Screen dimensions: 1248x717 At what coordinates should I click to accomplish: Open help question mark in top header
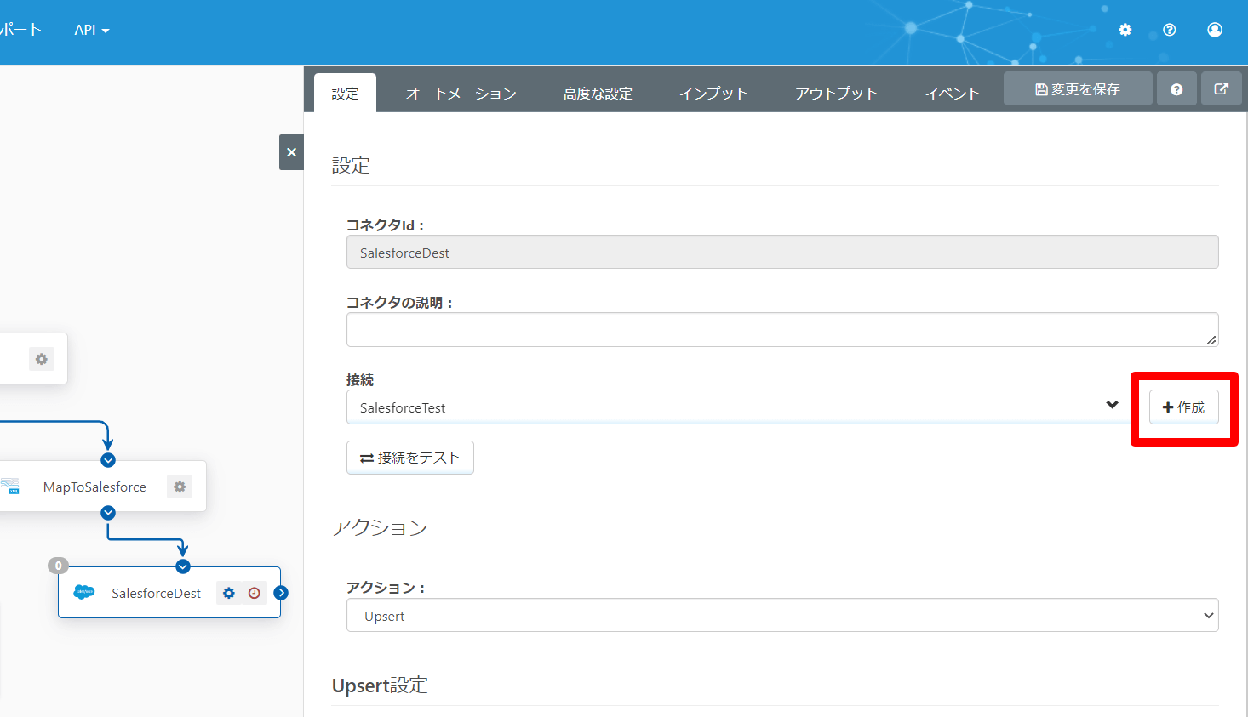point(1170,30)
